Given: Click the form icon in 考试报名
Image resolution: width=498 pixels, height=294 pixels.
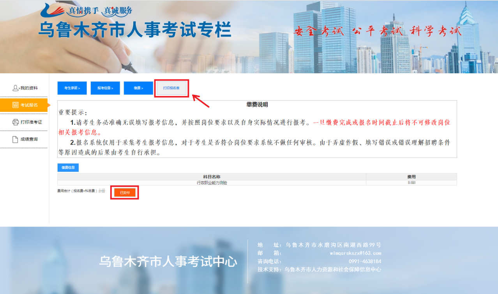Looking at the screenshot, I should (15, 105).
